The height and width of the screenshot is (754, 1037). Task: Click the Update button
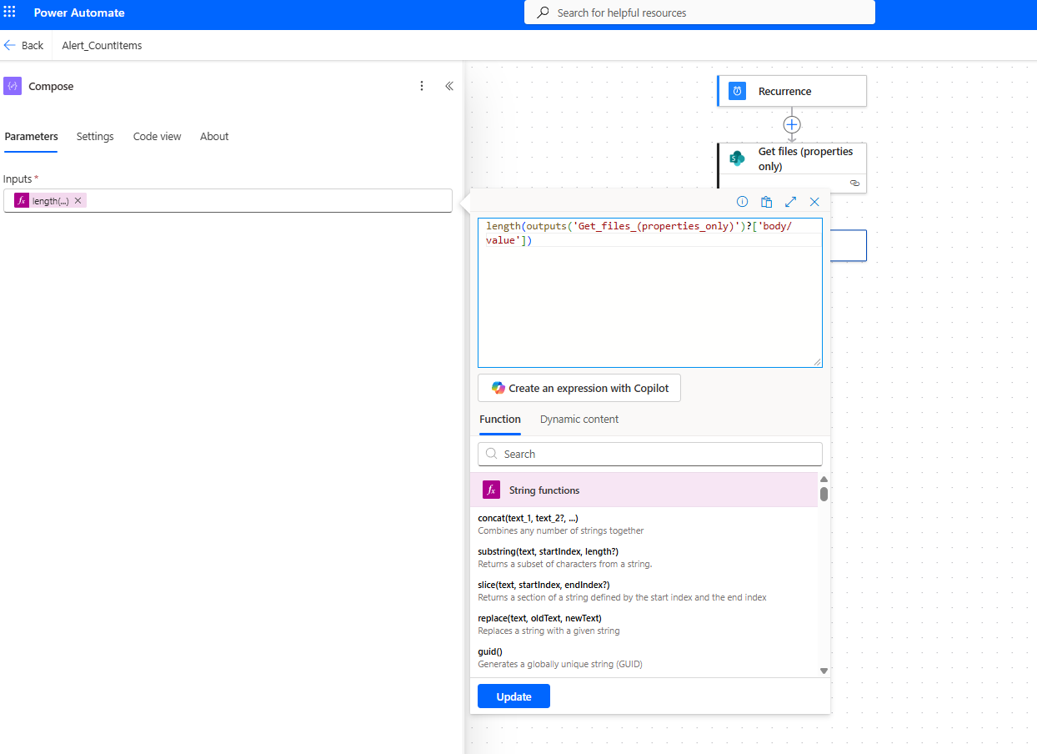513,696
